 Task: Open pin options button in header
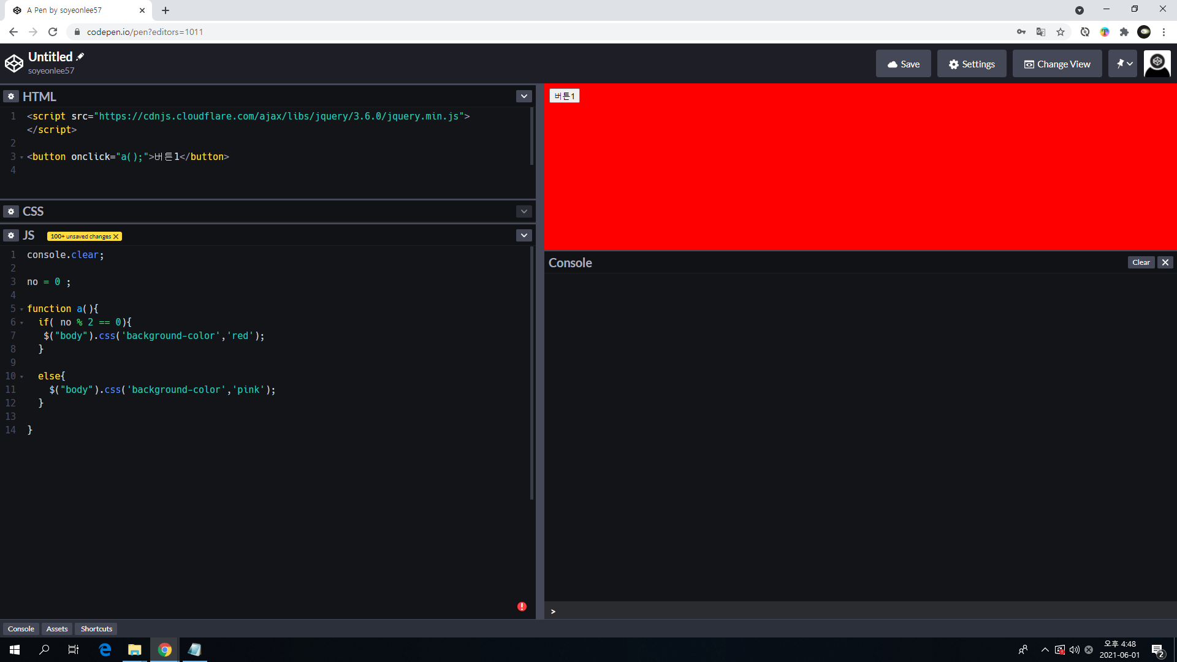point(1122,64)
